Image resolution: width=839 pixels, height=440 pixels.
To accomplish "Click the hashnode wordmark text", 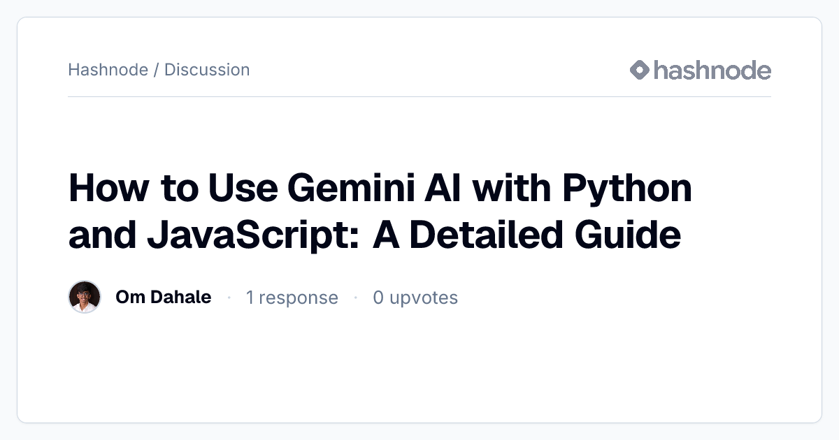I will click(x=712, y=70).
